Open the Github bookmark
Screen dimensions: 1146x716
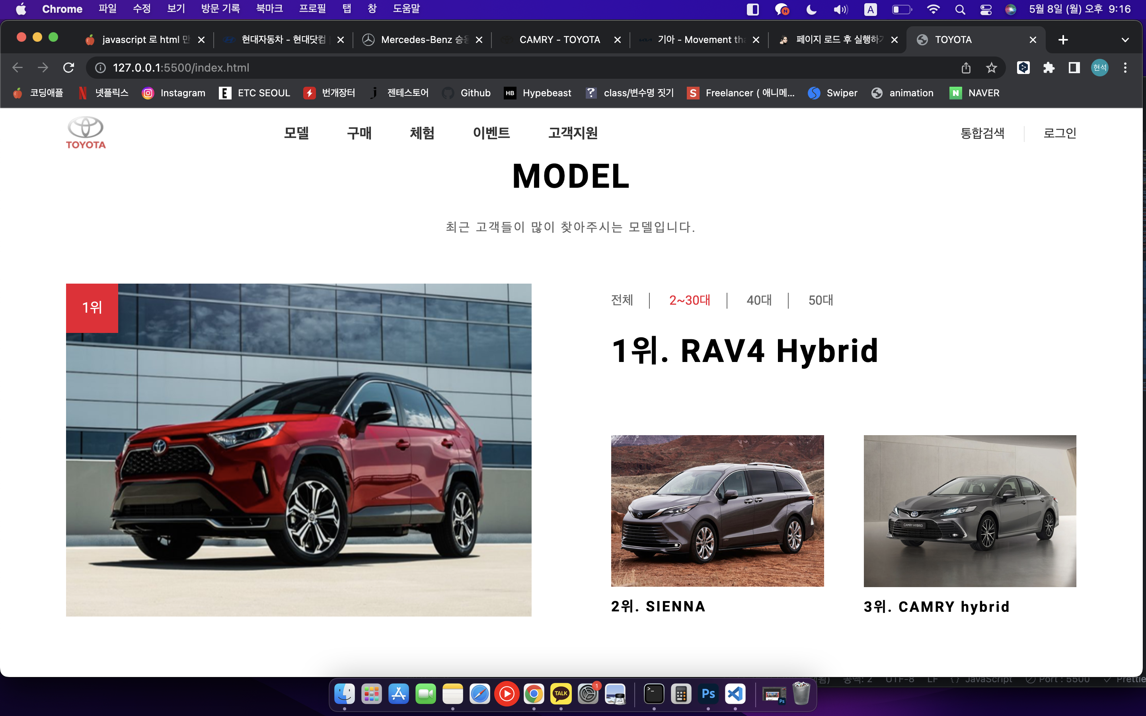pyautogui.click(x=466, y=93)
